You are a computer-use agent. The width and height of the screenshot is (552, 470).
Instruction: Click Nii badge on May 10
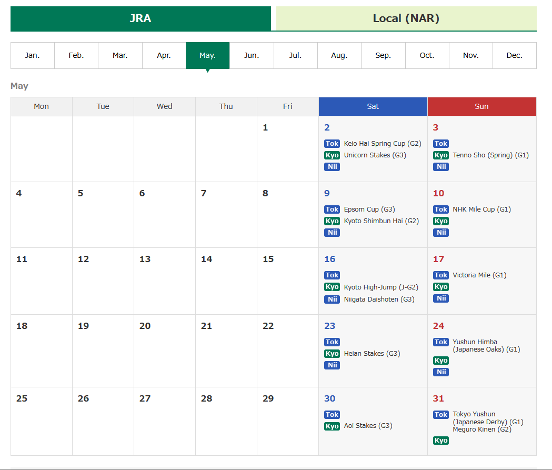tap(441, 233)
